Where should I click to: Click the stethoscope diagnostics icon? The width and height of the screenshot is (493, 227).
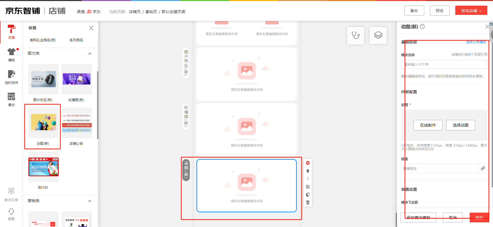[355, 35]
